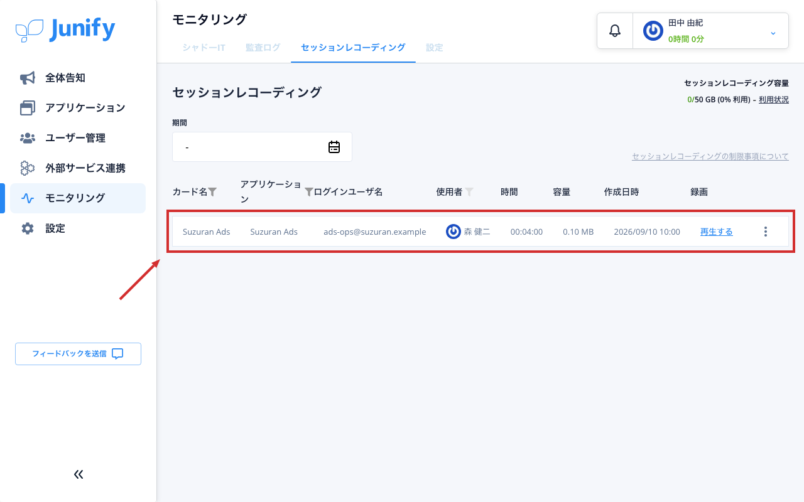Filter by アプリケーション column
Viewport: 804px width, 502px height.
coord(308,192)
